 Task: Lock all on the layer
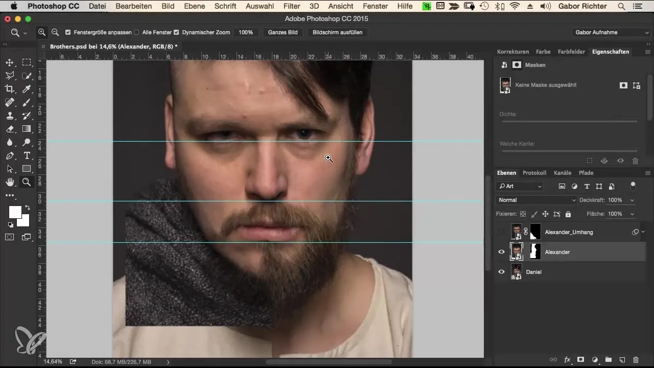[x=568, y=214]
